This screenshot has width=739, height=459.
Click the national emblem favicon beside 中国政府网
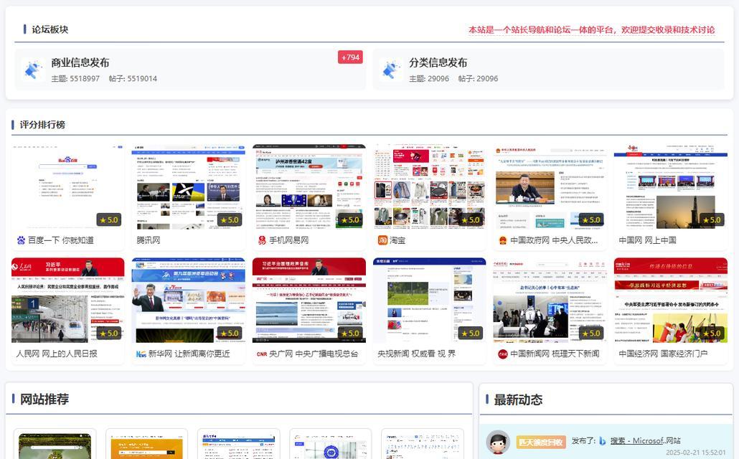pos(503,240)
